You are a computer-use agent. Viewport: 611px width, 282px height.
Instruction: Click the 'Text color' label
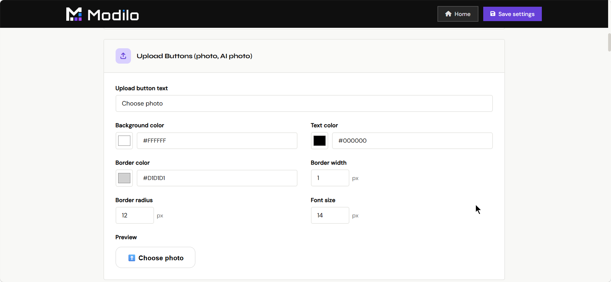pos(324,125)
